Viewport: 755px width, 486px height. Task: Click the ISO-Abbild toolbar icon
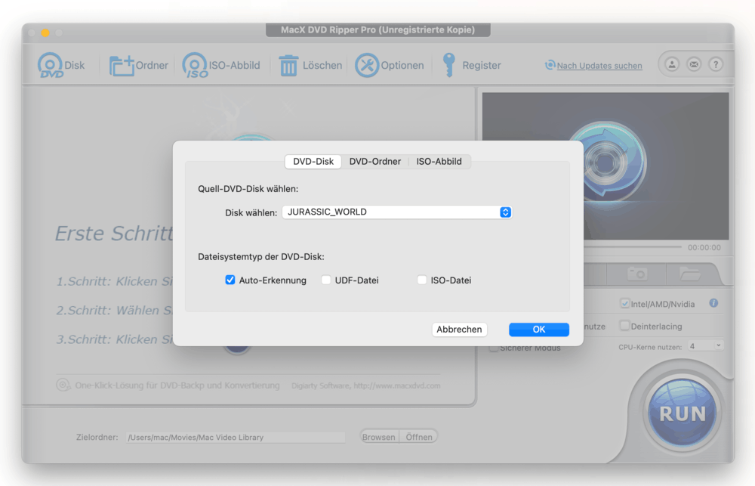(x=195, y=65)
